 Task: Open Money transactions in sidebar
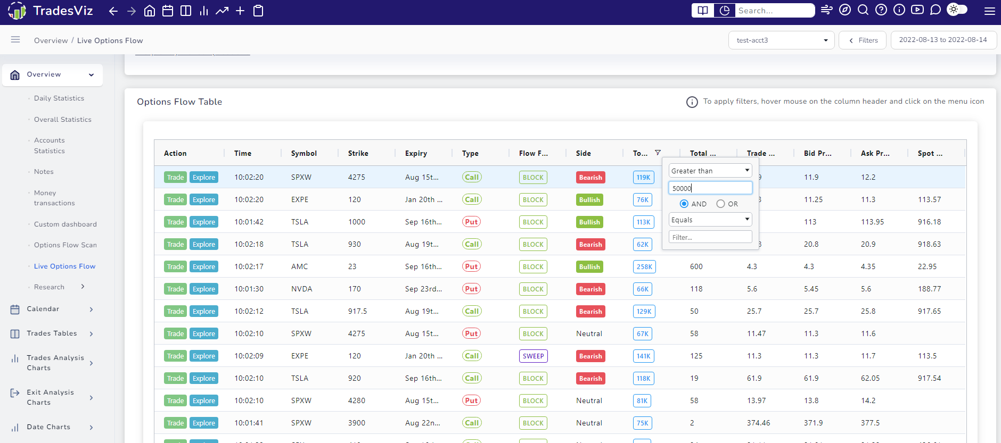click(54, 198)
